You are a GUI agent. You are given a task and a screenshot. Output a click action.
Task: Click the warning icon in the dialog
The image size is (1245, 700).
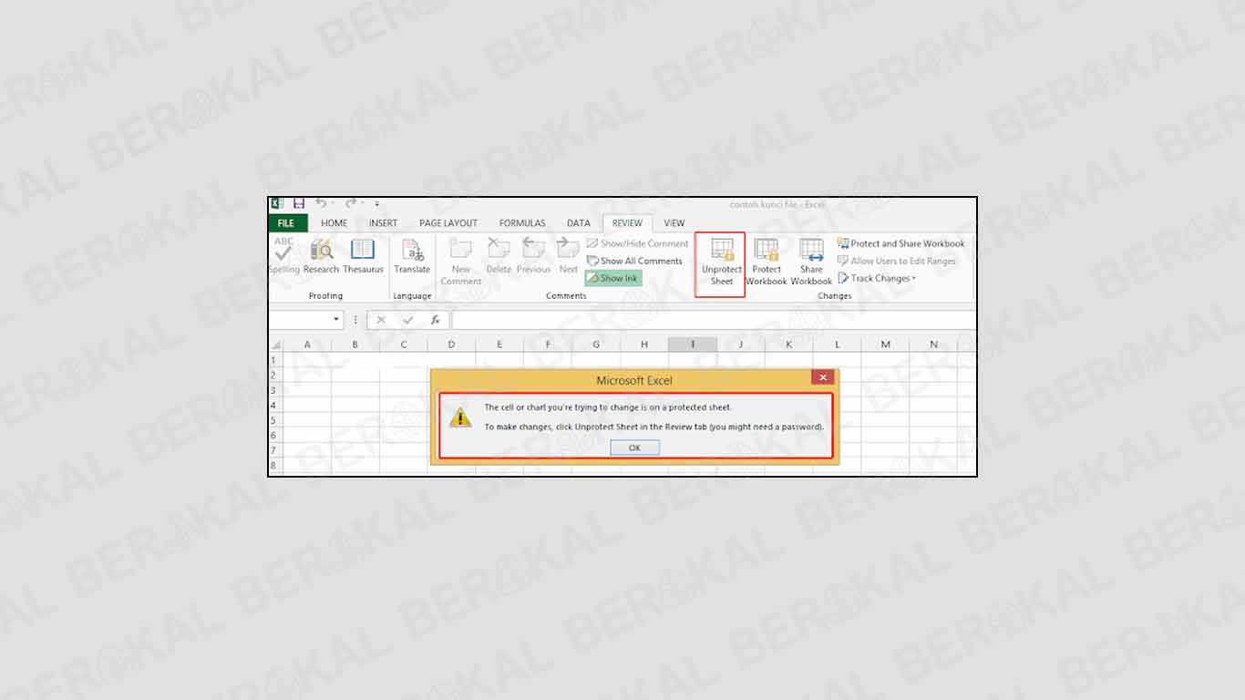[461, 417]
